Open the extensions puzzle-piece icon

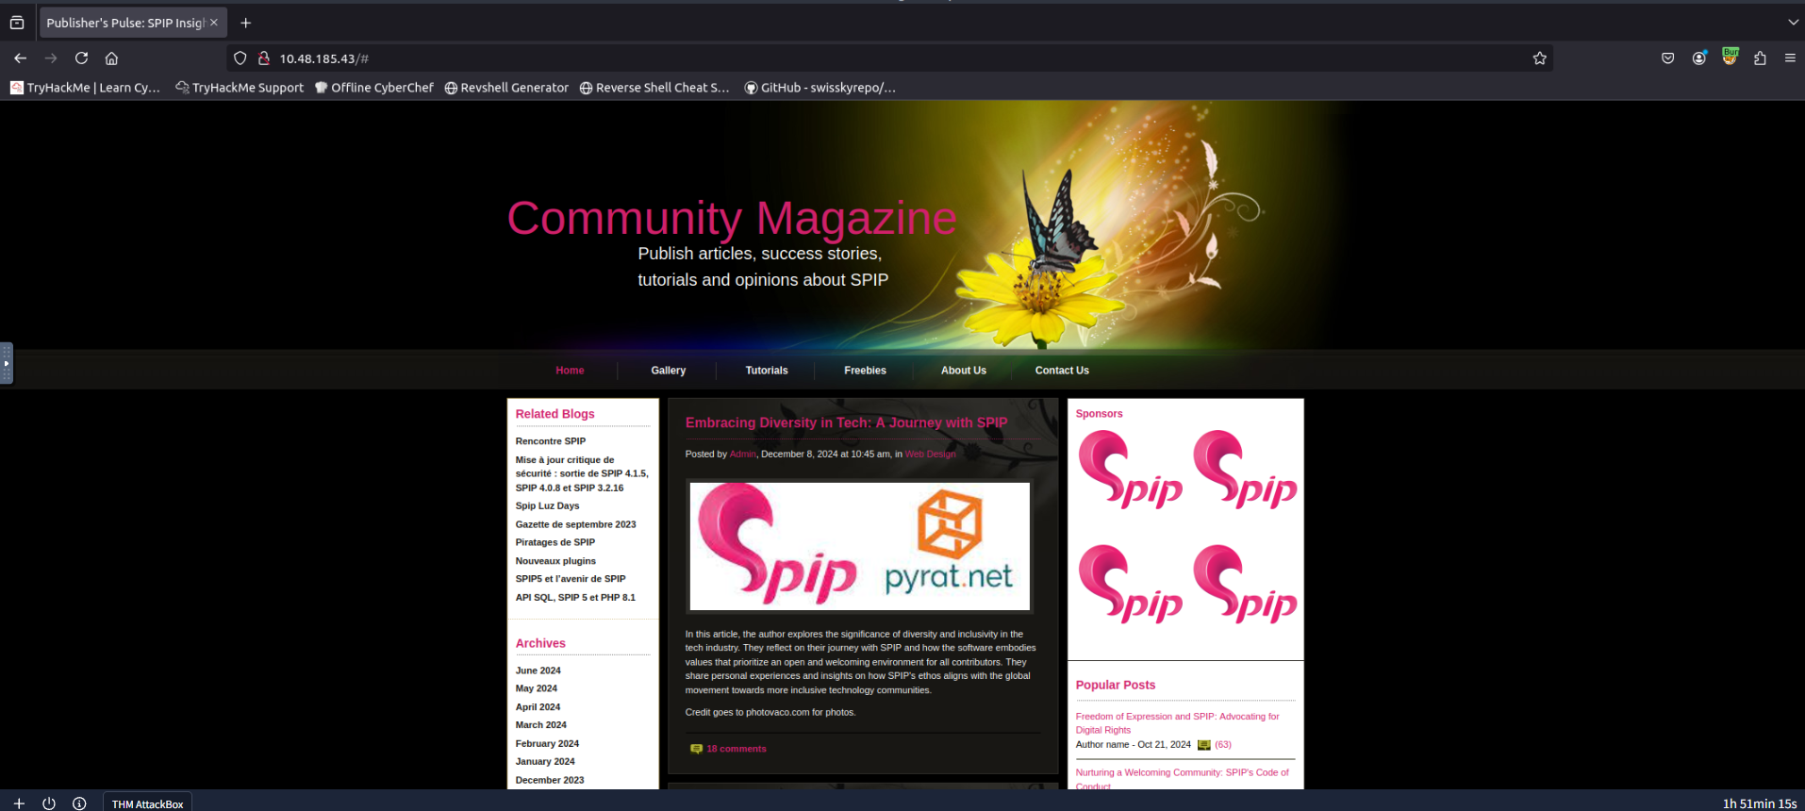(1760, 58)
